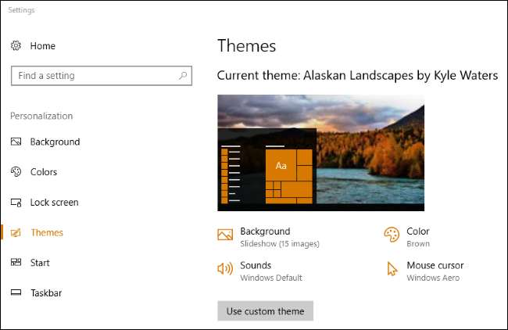This screenshot has height=330, width=508.
Task: Click the search magnifier icon
Action: coord(183,76)
